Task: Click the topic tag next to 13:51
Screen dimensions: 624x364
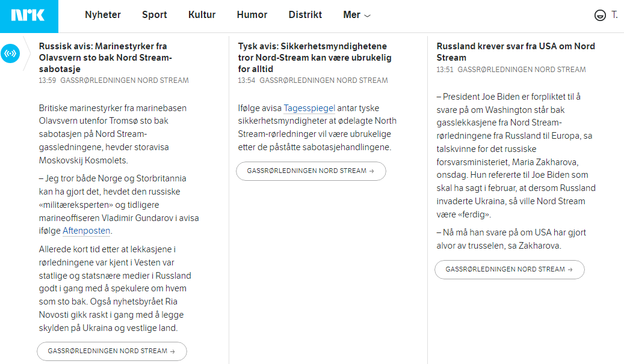Action: (522, 70)
